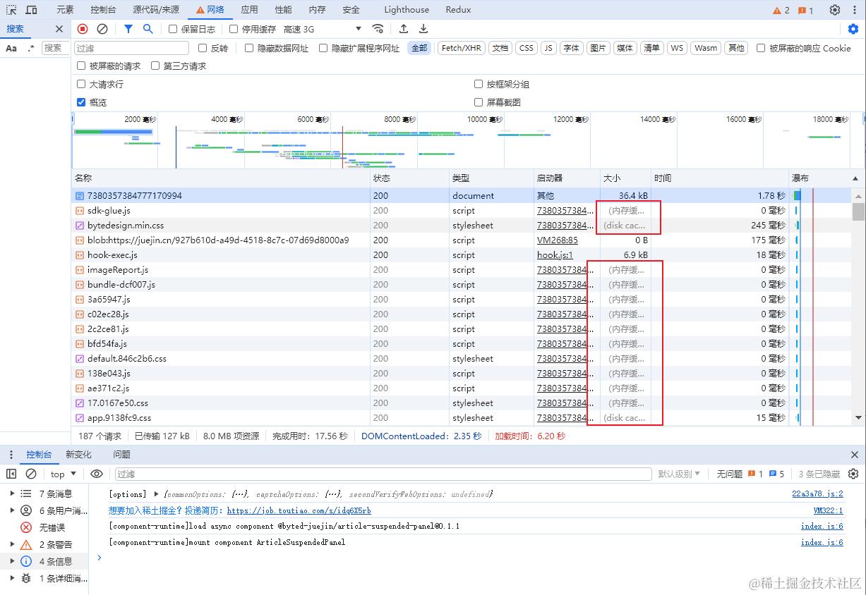Image resolution: width=866 pixels, height=595 pixels.
Task: Expand 1 verbose messages group
Action: tap(12, 578)
